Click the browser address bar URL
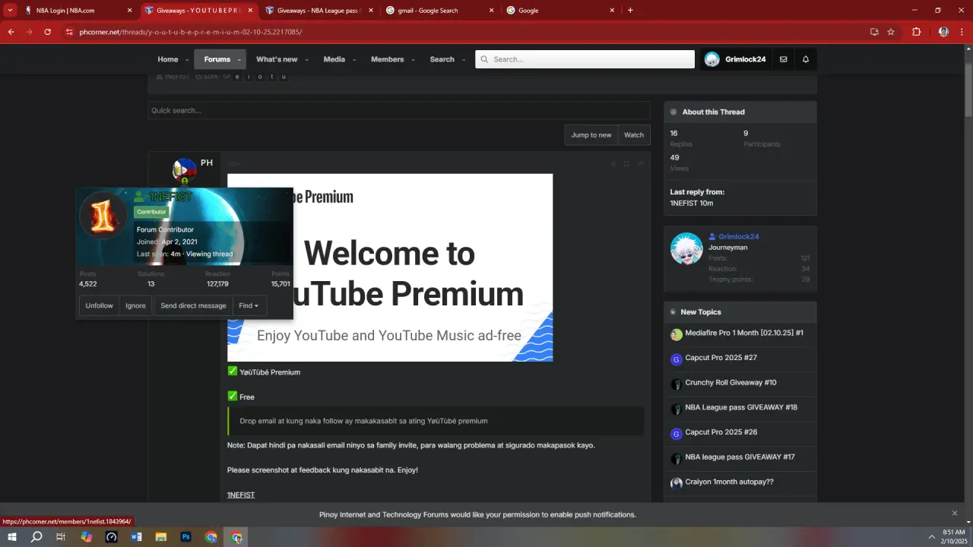The image size is (973, 547). (191, 32)
